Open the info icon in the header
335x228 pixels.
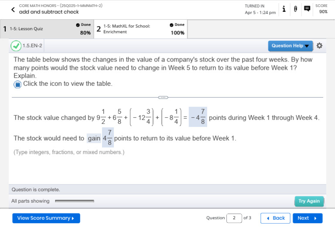284,9
